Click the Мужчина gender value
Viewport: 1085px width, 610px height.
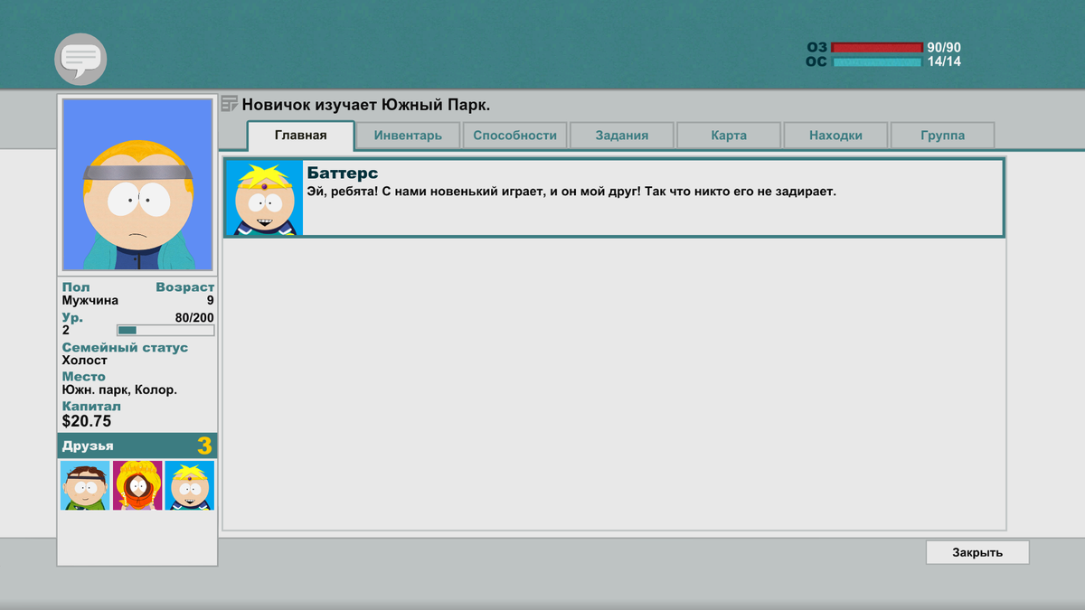point(90,301)
